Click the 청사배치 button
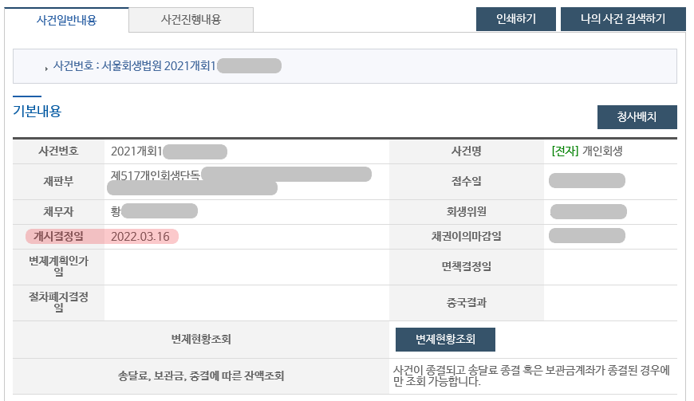Screen dimensions: 694x401 click(x=637, y=117)
